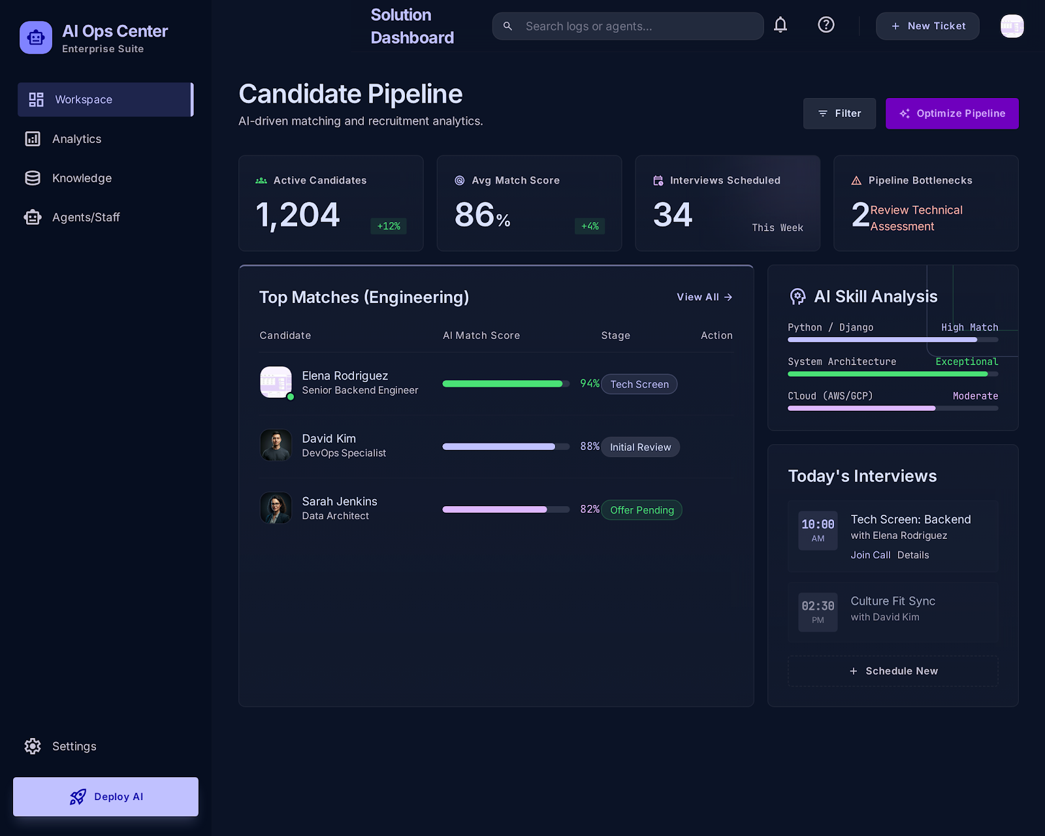Click the Analytics chart icon
Viewport: 1045px width, 836px height.
33,138
